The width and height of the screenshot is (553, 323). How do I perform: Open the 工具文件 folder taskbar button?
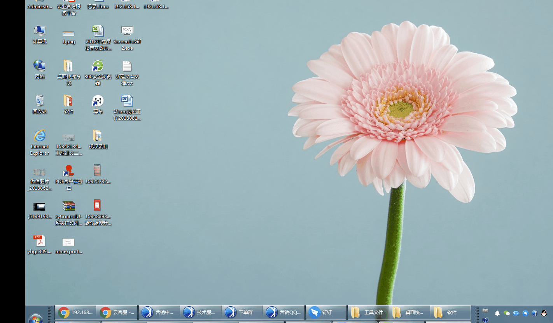pos(368,312)
